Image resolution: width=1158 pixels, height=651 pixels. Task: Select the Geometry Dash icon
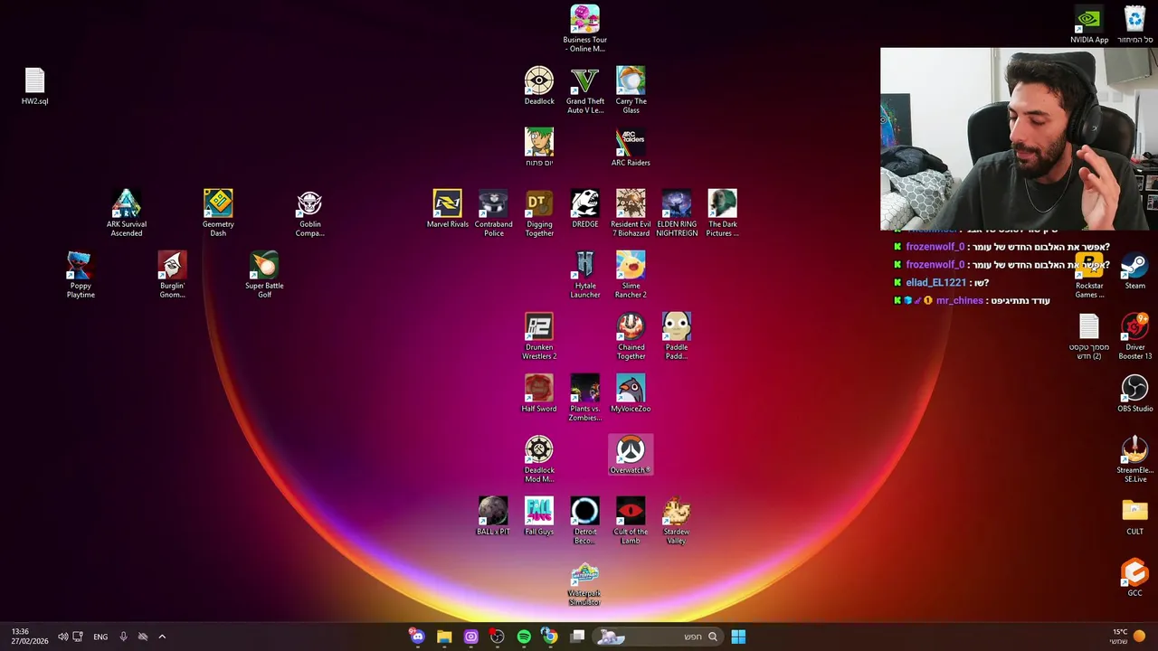pos(218,212)
